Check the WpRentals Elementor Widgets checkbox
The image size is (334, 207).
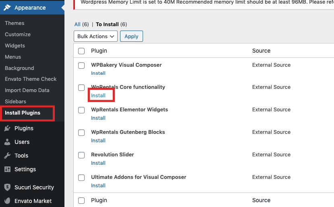81,110
